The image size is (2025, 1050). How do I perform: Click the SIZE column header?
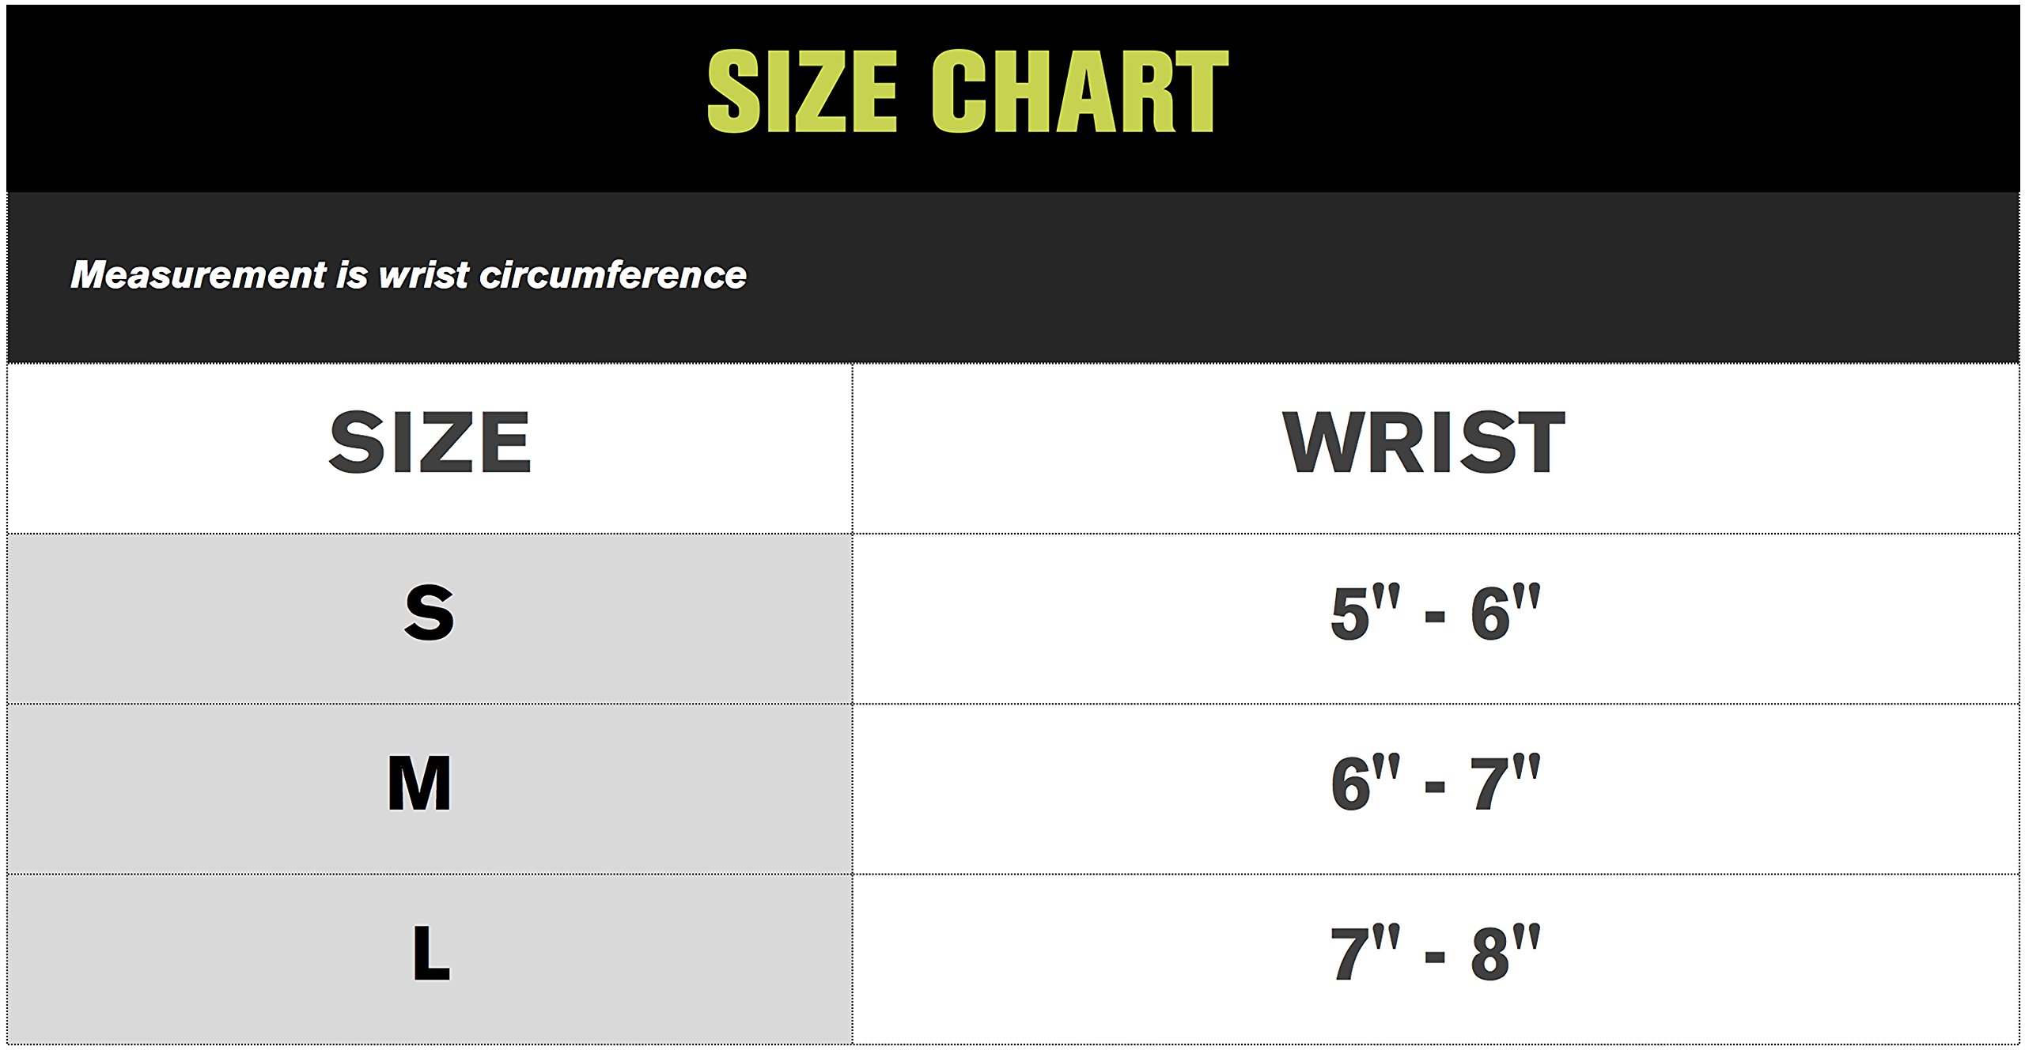(x=430, y=443)
